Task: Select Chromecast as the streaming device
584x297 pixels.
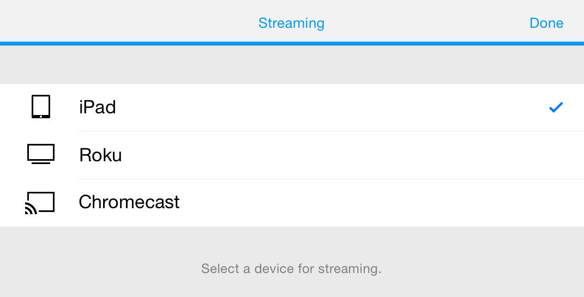Action: pyautogui.click(x=292, y=203)
